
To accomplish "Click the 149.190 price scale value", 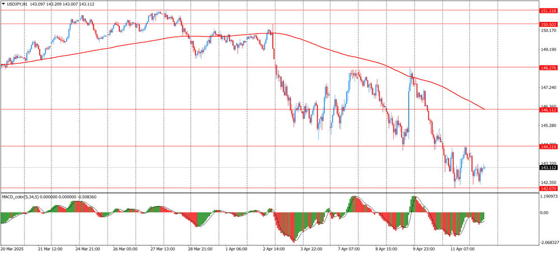I will coord(548,49).
